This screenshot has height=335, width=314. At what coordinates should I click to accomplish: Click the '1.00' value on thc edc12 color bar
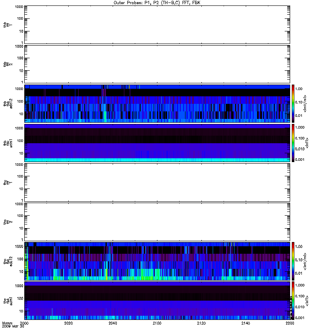click(299, 247)
